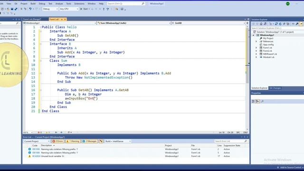Click the Categorized icon in Properties panel

click(x=253, y=101)
